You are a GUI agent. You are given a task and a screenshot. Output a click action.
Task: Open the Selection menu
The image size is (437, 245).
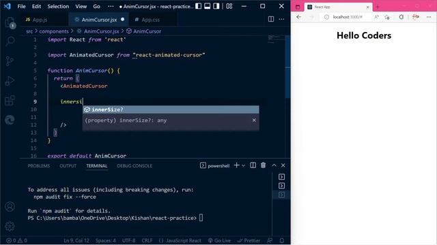(58, 6)
